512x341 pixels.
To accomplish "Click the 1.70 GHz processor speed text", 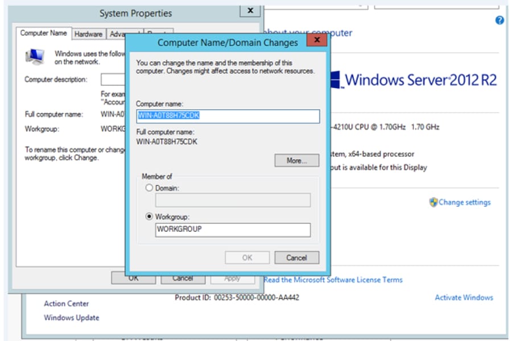I will coord(425,127).
